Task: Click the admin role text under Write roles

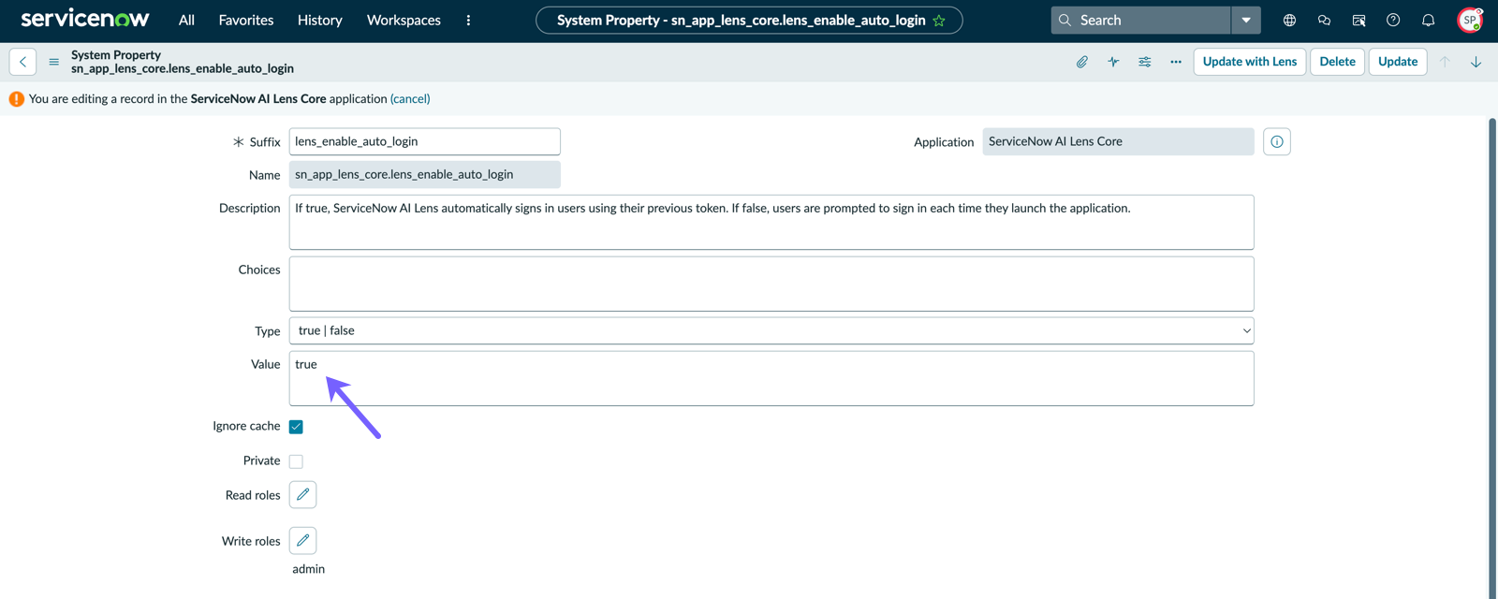Action: 309,569
